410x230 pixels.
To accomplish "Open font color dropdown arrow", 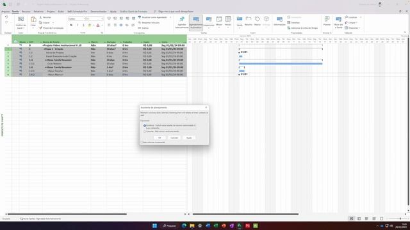I will click(x=102, y=26).
